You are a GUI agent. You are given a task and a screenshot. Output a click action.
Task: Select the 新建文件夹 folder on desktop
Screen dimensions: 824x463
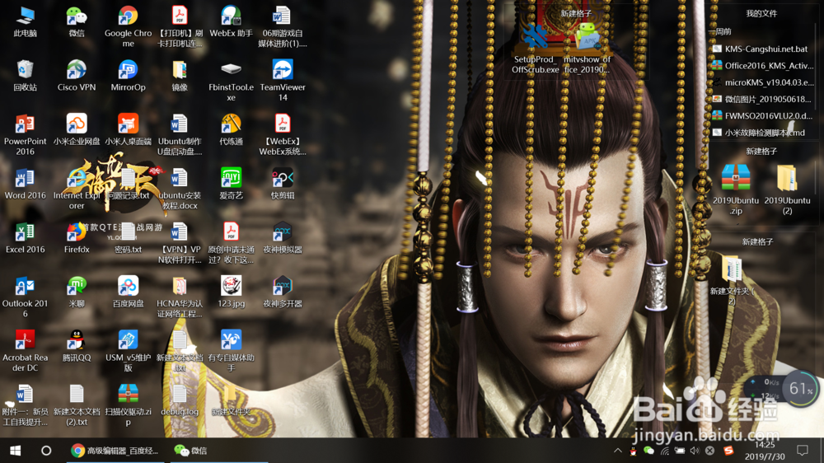coord(231,400)
